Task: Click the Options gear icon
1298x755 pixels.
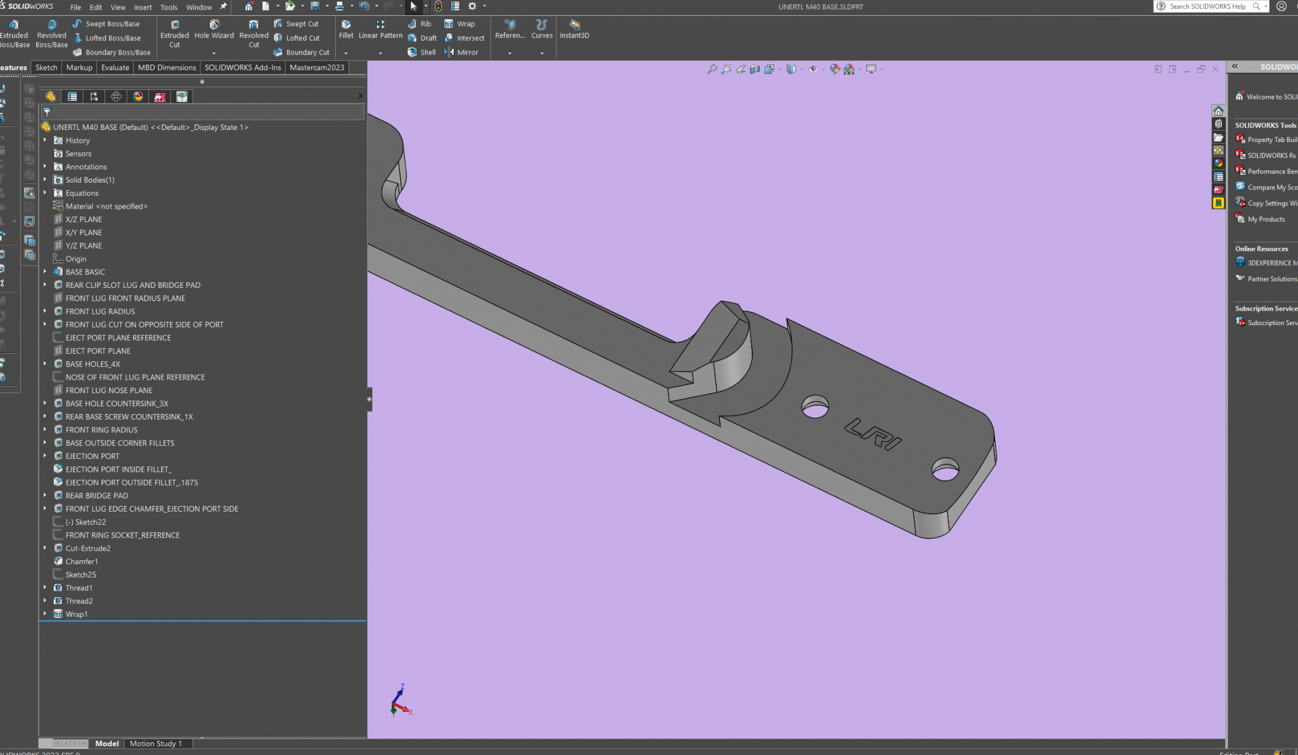Action: pos(472,6)
